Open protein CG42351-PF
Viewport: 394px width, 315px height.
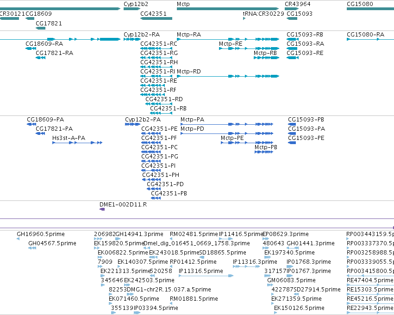tap(159, 138)
